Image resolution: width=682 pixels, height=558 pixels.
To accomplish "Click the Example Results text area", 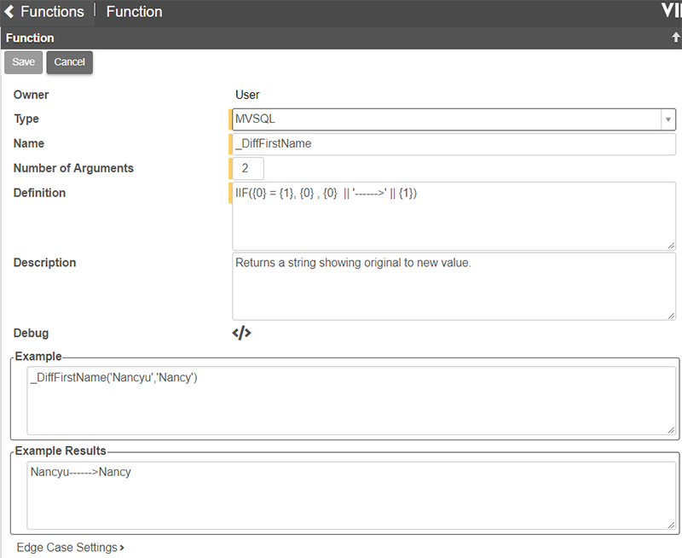I will pyautogui.click(x=350, y=496).
